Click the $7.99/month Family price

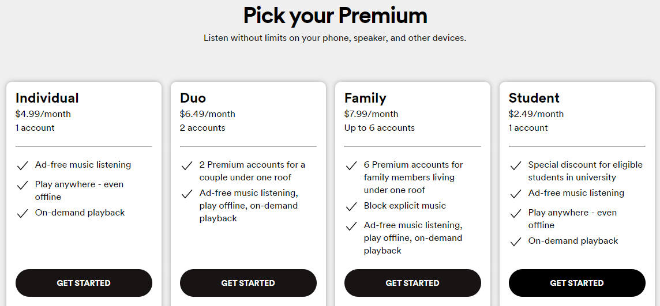371,114
